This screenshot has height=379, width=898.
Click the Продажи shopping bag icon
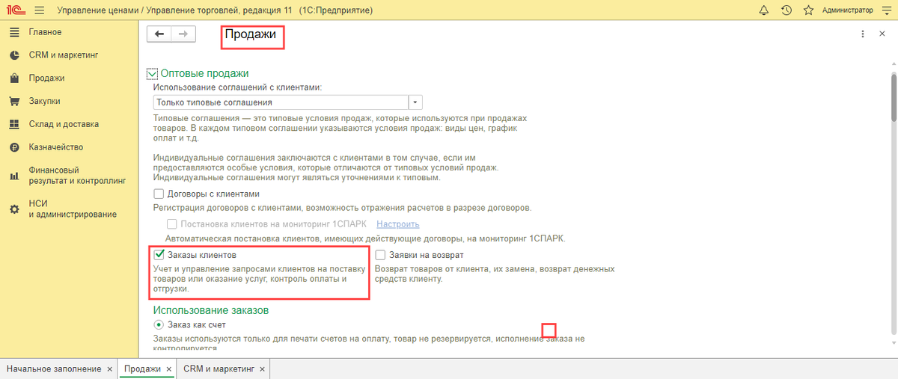point(13,78)
